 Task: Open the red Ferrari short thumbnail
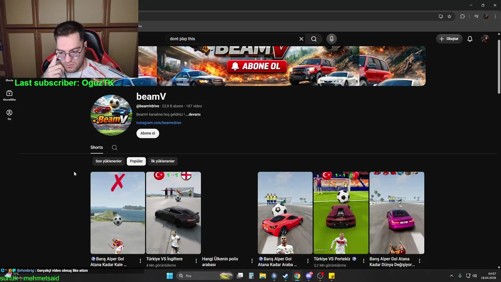(x=285, y=213)
